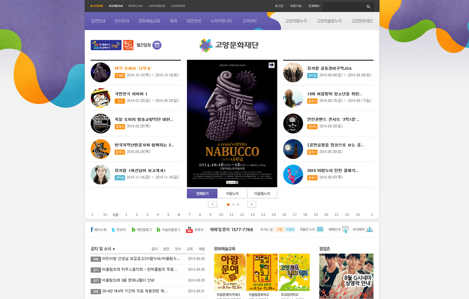Move calendar strip to later dates

[372, 215]
